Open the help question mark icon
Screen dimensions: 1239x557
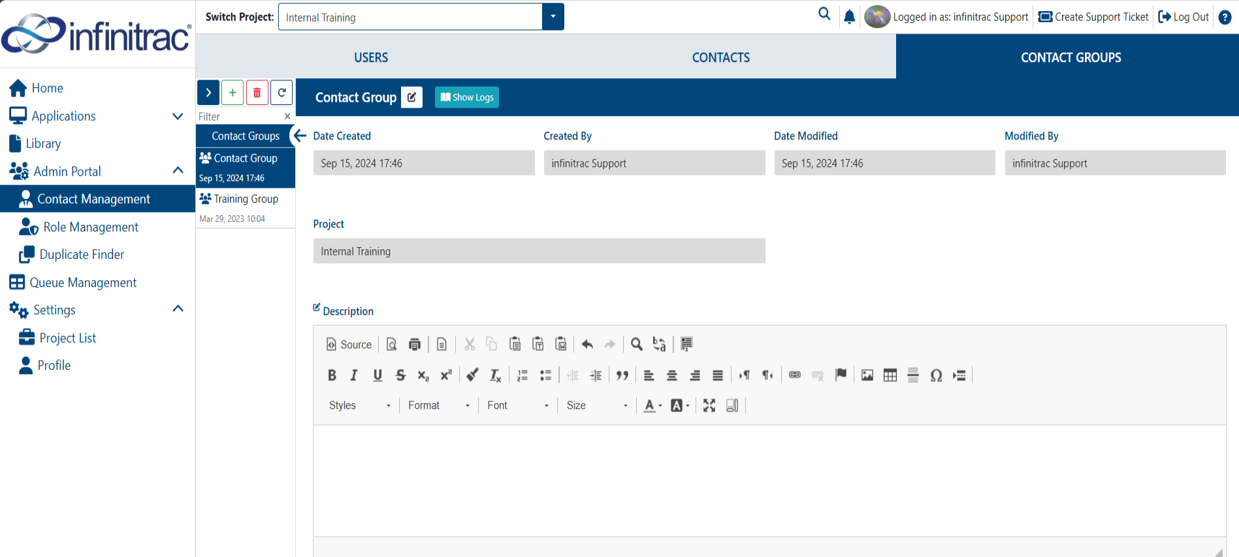(1225, 17)
